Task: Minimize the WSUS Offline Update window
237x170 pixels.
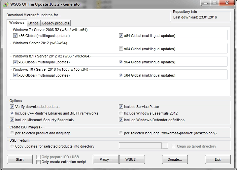Action: pos(206,3)
